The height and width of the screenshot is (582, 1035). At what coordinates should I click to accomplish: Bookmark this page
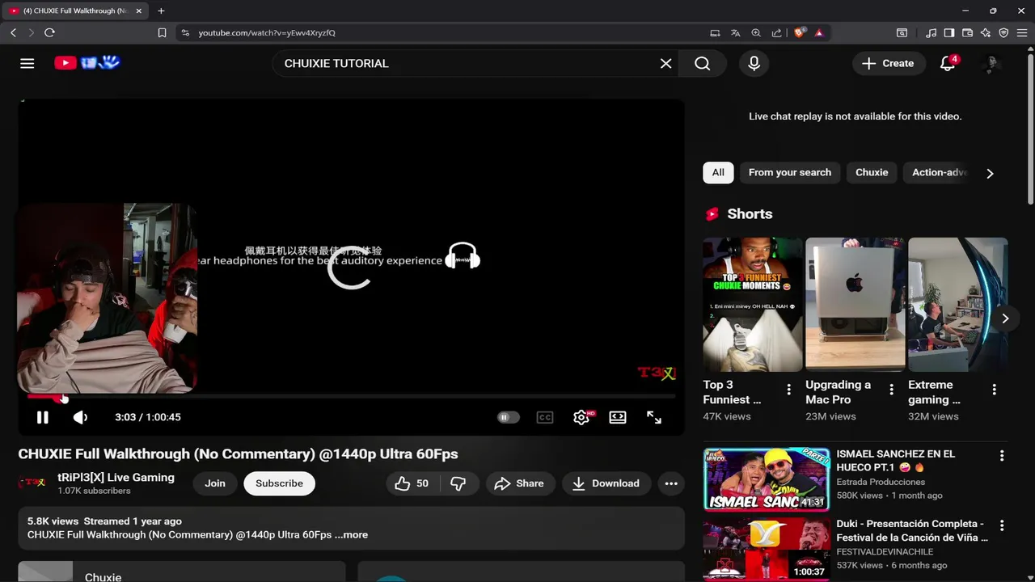point(162,32)
